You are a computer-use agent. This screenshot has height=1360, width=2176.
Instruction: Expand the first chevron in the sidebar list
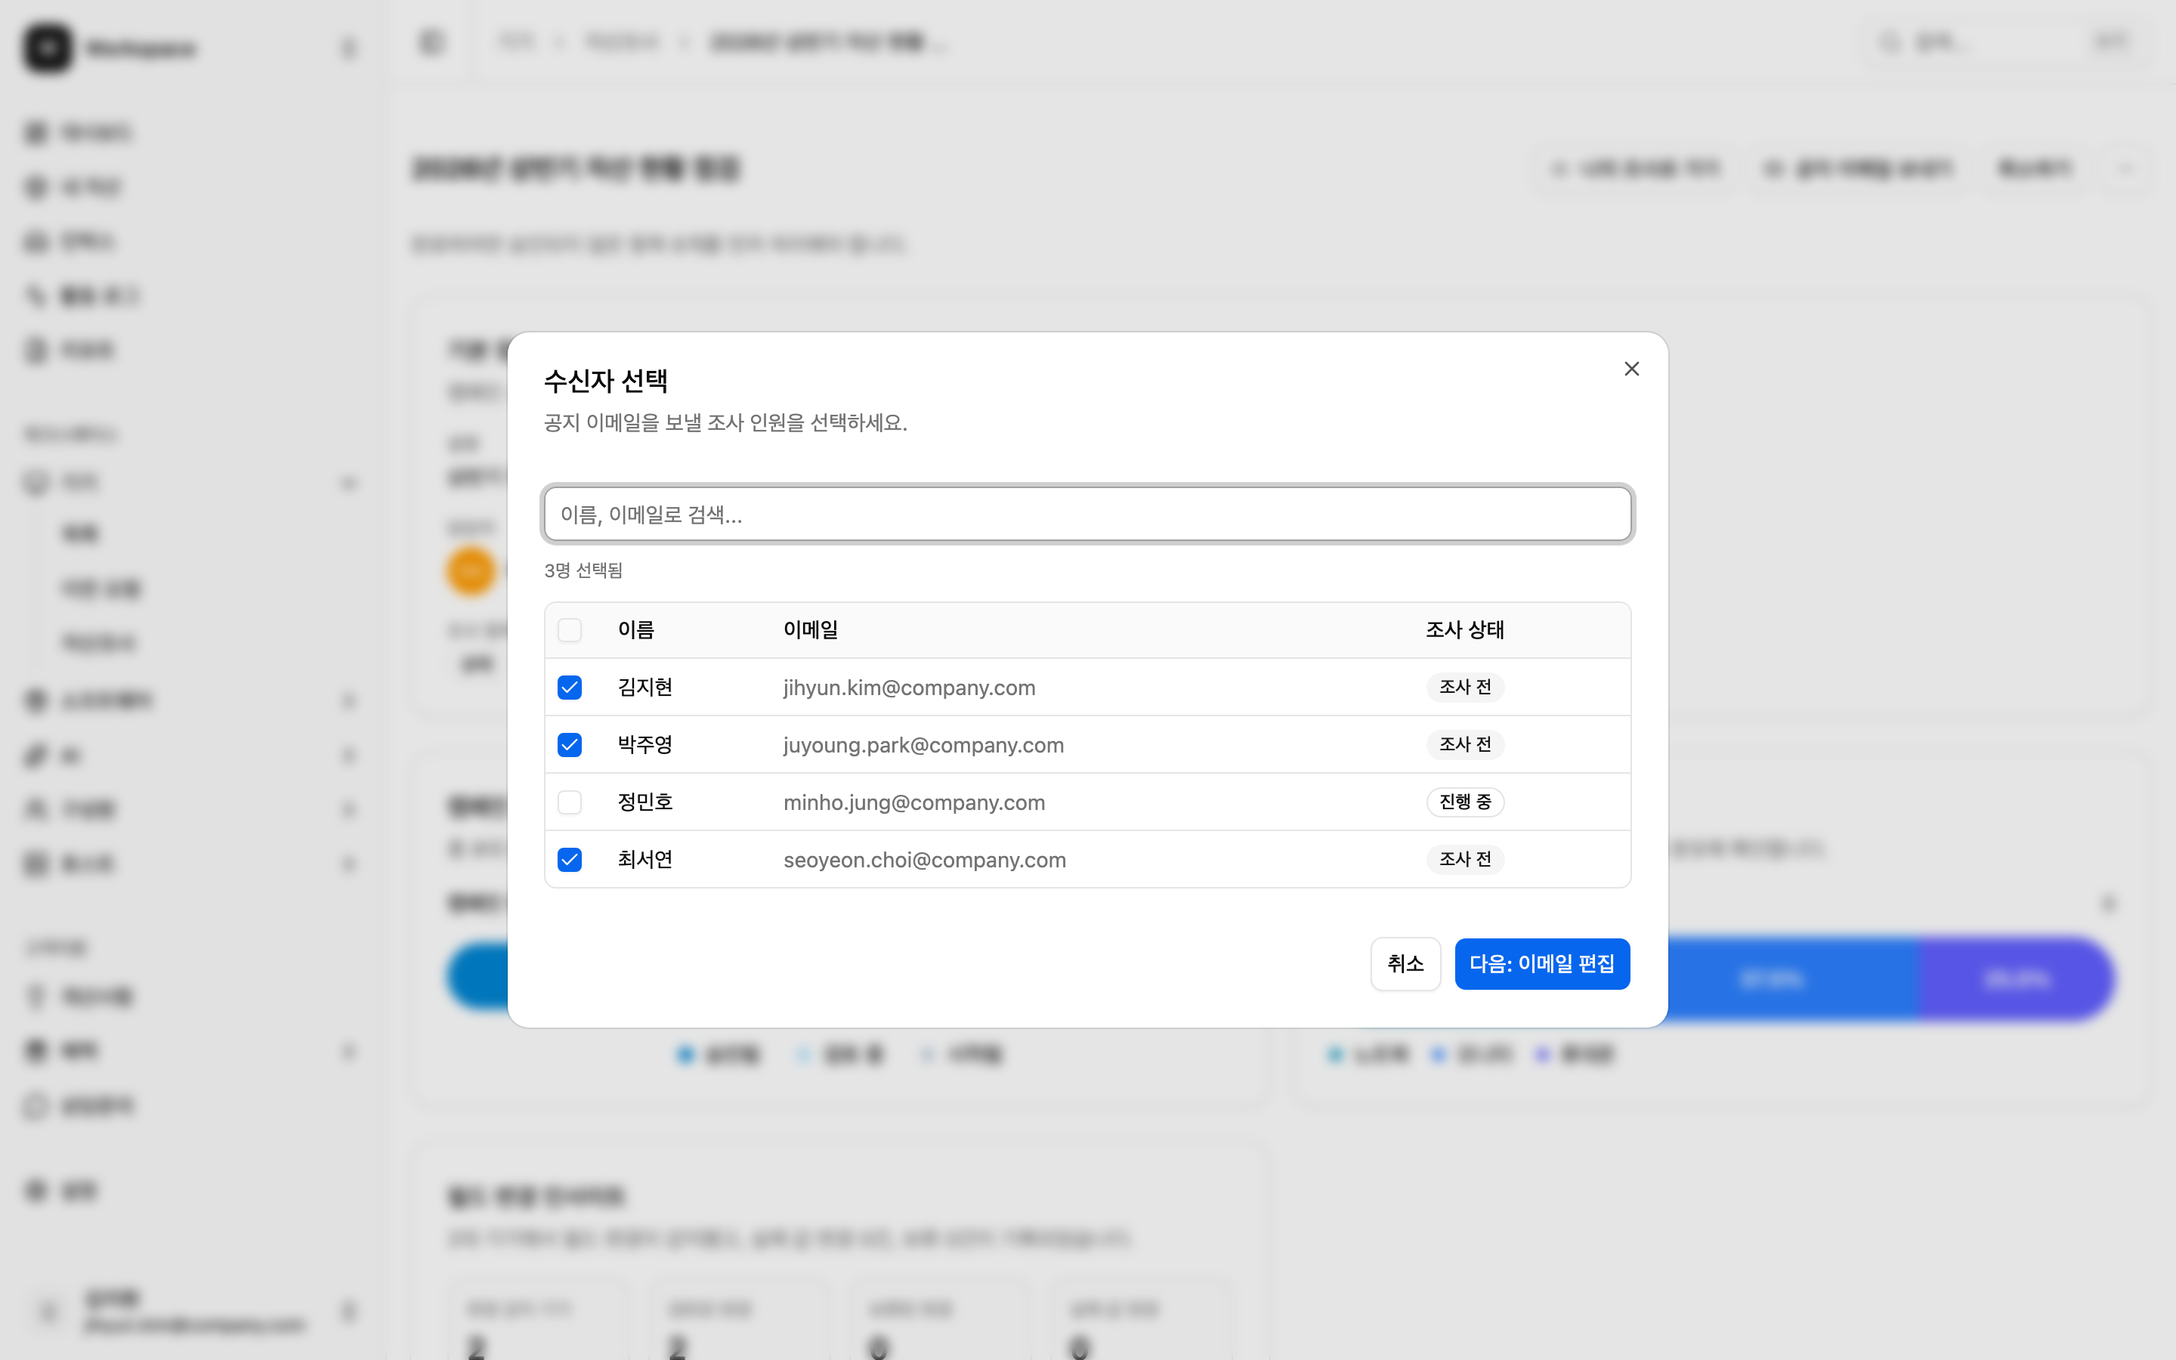[x=349, y=483]
